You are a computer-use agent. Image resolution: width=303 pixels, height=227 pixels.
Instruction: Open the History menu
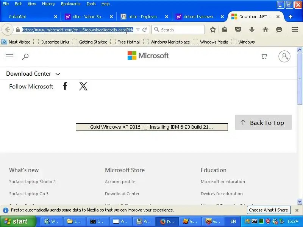click(x=48, y=4)
